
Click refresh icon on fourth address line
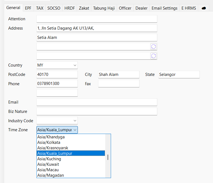pos(154,56)
